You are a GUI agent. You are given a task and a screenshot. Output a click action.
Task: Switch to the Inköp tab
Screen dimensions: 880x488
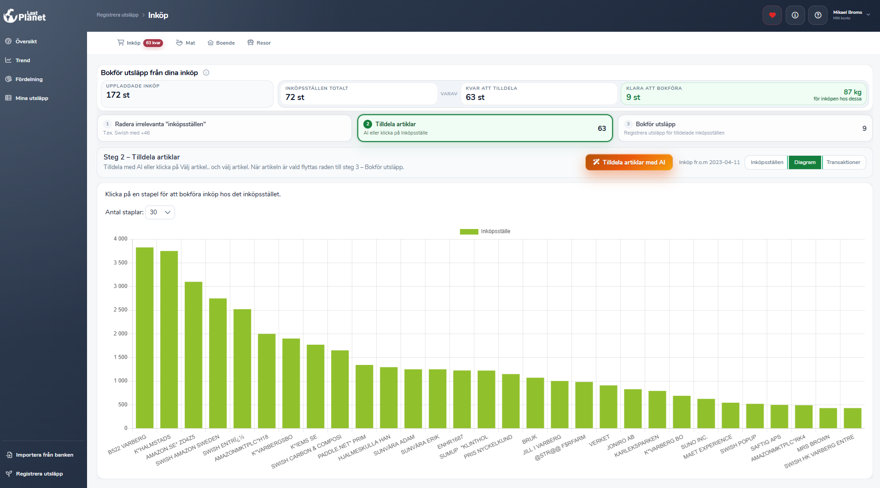[140, 43]
